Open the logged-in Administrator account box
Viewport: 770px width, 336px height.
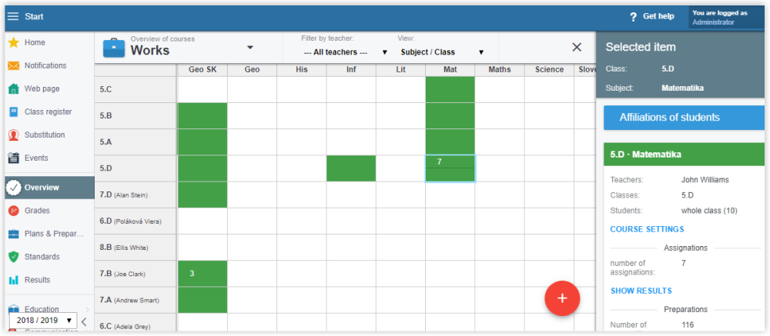(727, 18)
